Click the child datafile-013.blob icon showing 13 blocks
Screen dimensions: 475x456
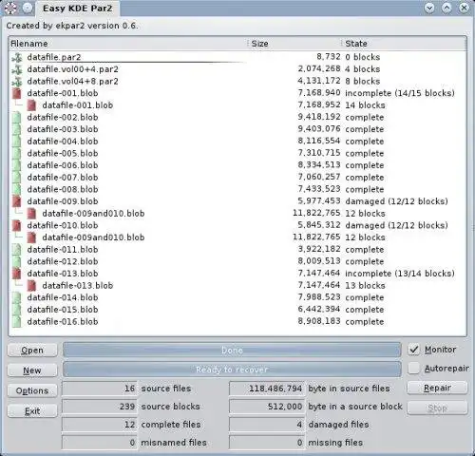31,286
